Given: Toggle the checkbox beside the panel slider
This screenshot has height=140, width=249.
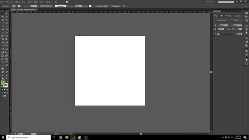Looking at the screenshot, I should point(215,34).
